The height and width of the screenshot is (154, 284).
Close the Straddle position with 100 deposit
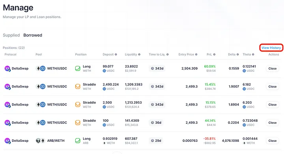tap(273, 123)
